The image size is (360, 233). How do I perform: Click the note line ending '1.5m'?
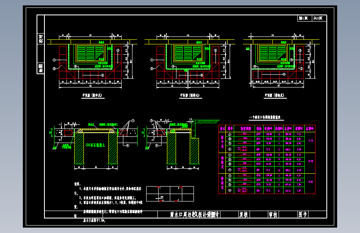[94, 221]
